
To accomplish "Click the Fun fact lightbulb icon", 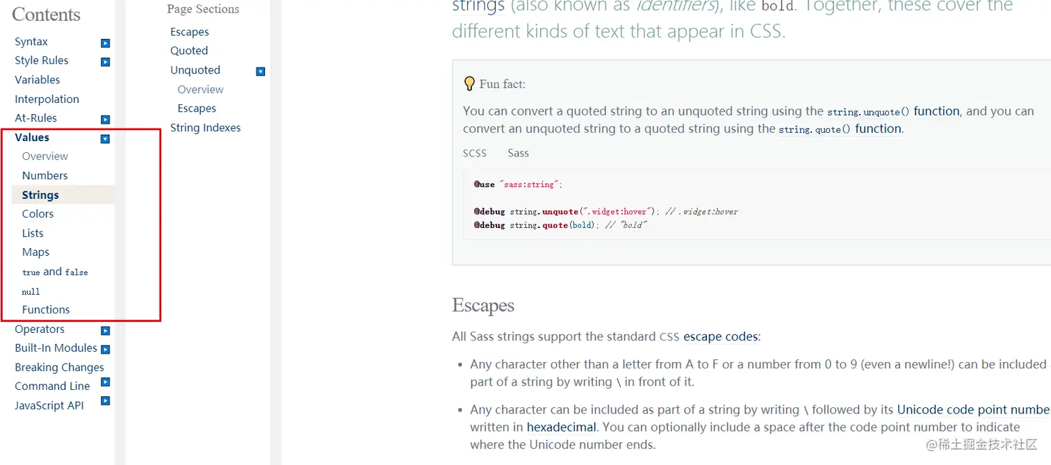I will click(470, 83).
